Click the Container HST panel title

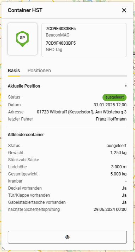25,10
